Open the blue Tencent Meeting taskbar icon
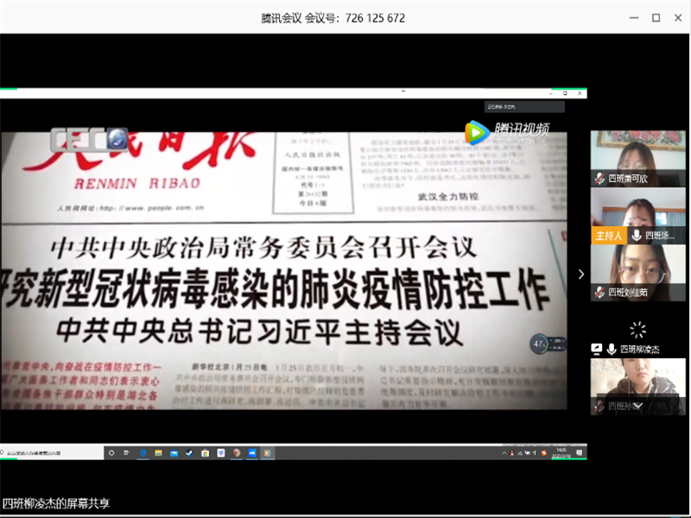Screen dimensions: 691x518 (251, 452)
